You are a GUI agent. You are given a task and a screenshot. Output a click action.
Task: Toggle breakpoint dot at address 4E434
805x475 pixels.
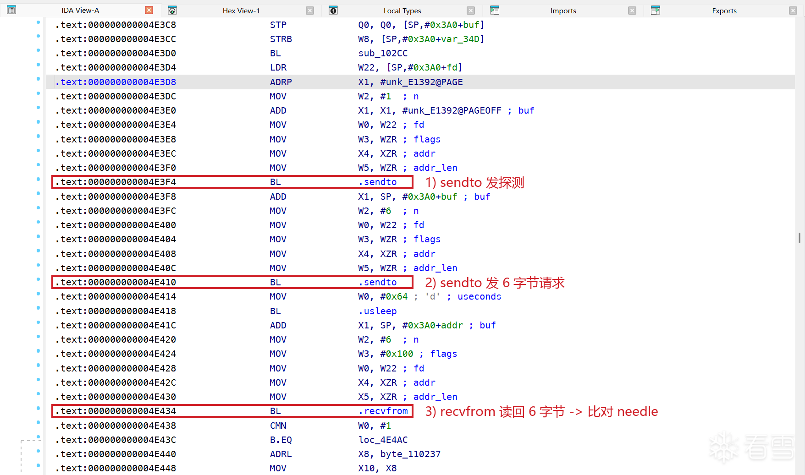pyautogui.click(x=38, y=408)
